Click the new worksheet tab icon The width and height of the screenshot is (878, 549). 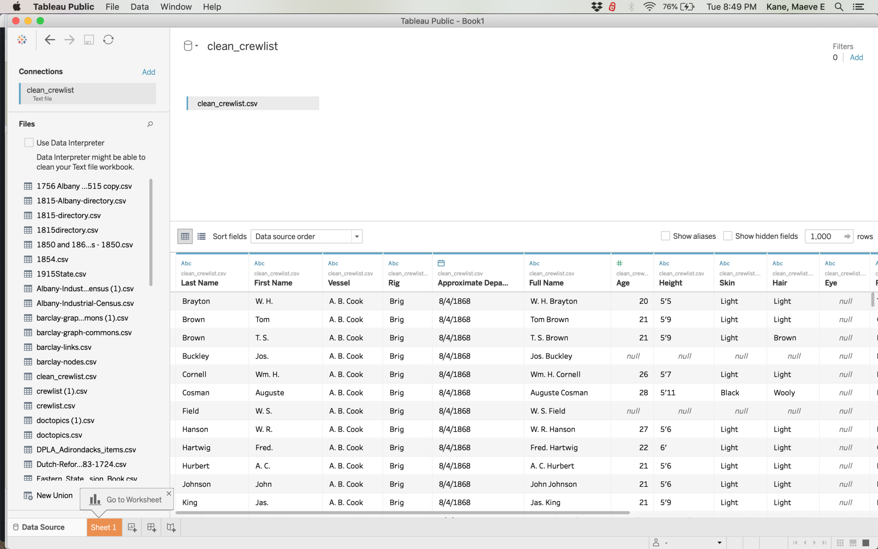pyautogui.click(x=132, y=527)
